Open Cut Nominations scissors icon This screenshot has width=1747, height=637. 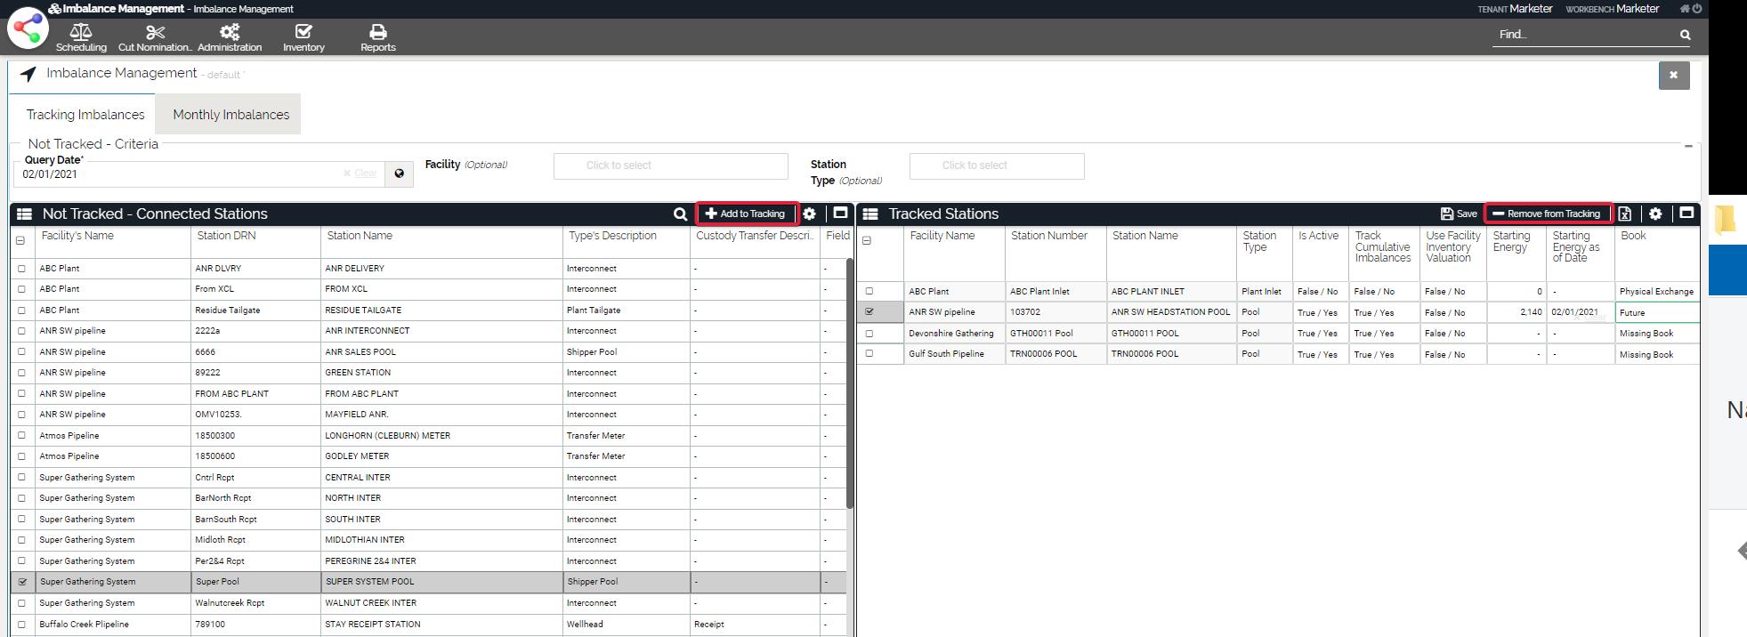point(155,33)
